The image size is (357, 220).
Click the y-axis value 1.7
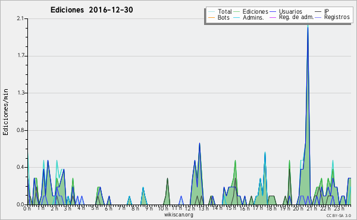20,56
